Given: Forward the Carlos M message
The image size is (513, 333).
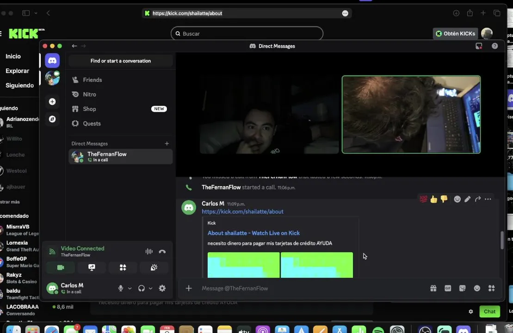Looking at the screenshot, I should pyautogui.click(x=478, y=199).
